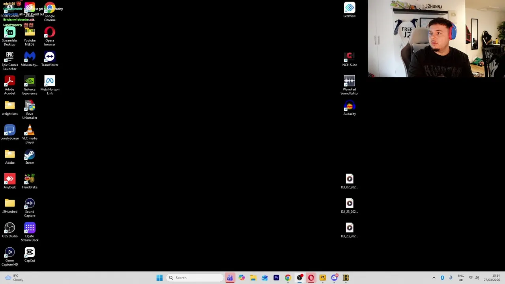Launch HandBrake from the desktop
Screen dimensions: 505x284
(30, 181)
